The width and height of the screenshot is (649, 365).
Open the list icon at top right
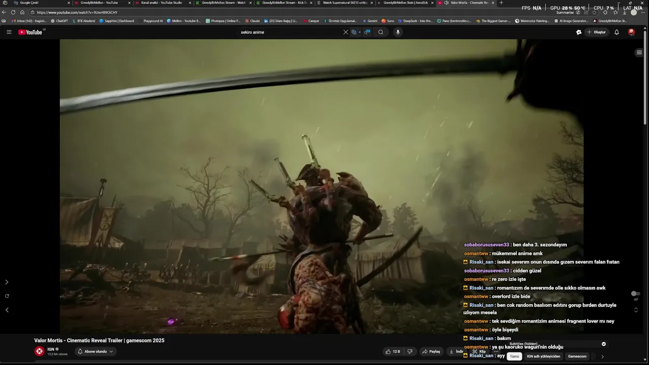(x=639, y=52)
